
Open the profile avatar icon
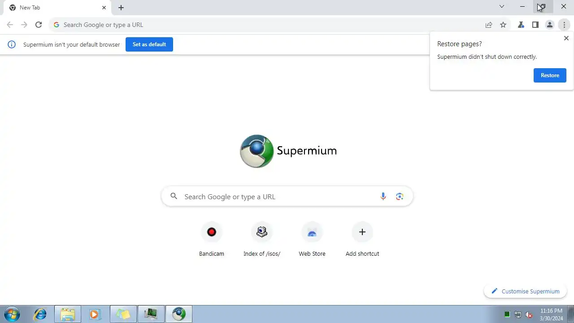pos(550,25)
